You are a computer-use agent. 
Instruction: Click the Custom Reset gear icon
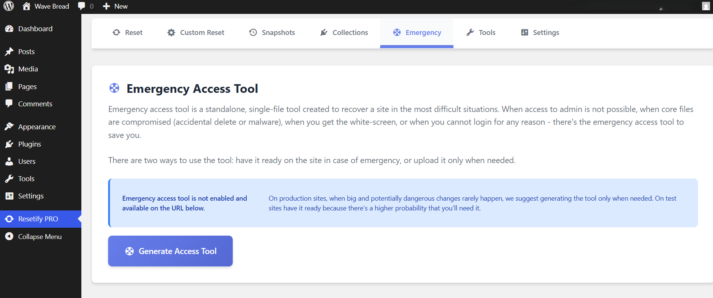[171, 33]
